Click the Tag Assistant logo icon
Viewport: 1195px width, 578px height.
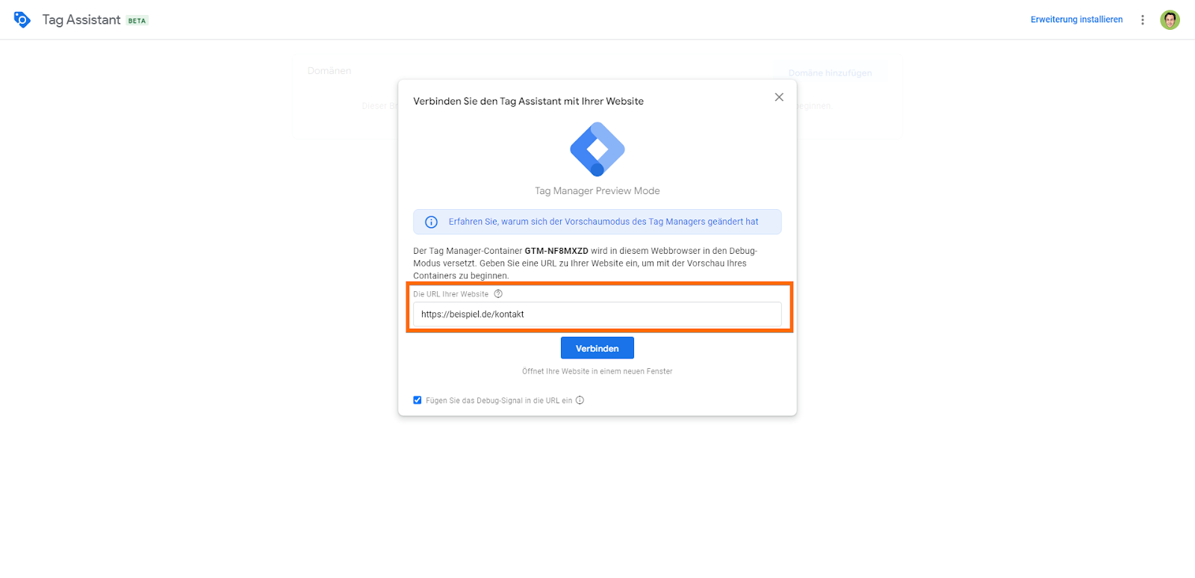22,19
